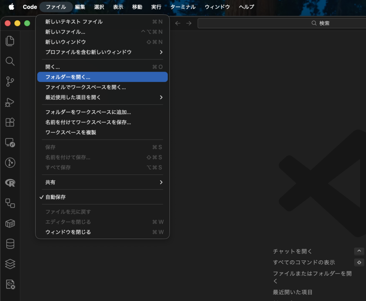Viewport: 366px width, 301px height.
Task: Open the Source Control view icon
Action: pos(10,82)
